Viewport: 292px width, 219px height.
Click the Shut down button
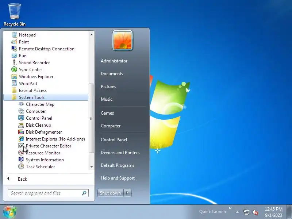click(x=111, y=193)
